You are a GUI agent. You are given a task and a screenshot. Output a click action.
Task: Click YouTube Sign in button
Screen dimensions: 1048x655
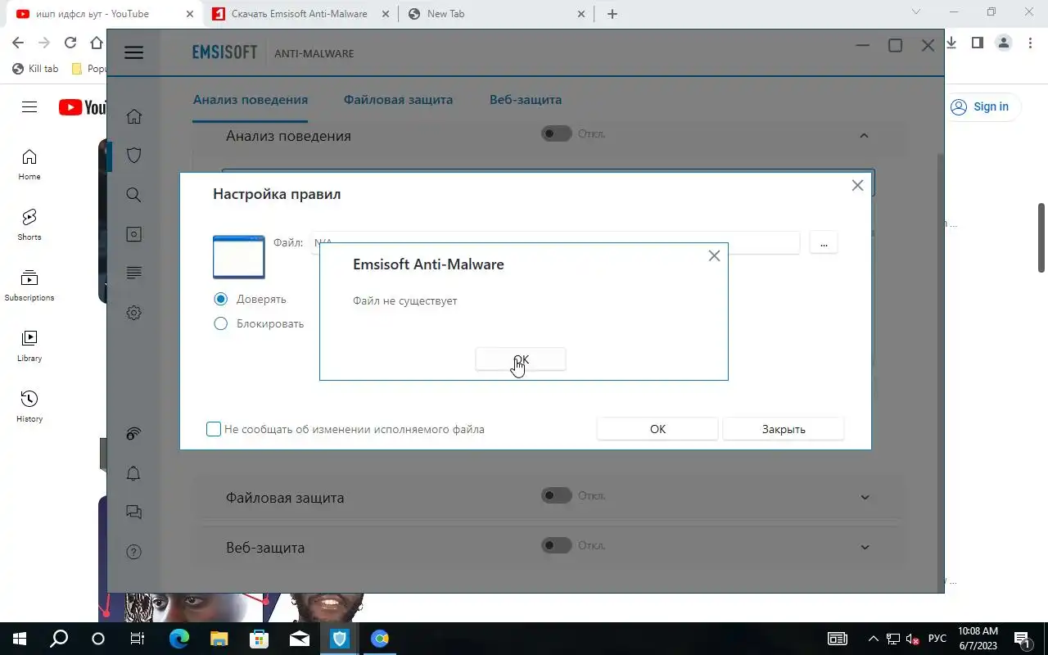[x=982, y=106]
